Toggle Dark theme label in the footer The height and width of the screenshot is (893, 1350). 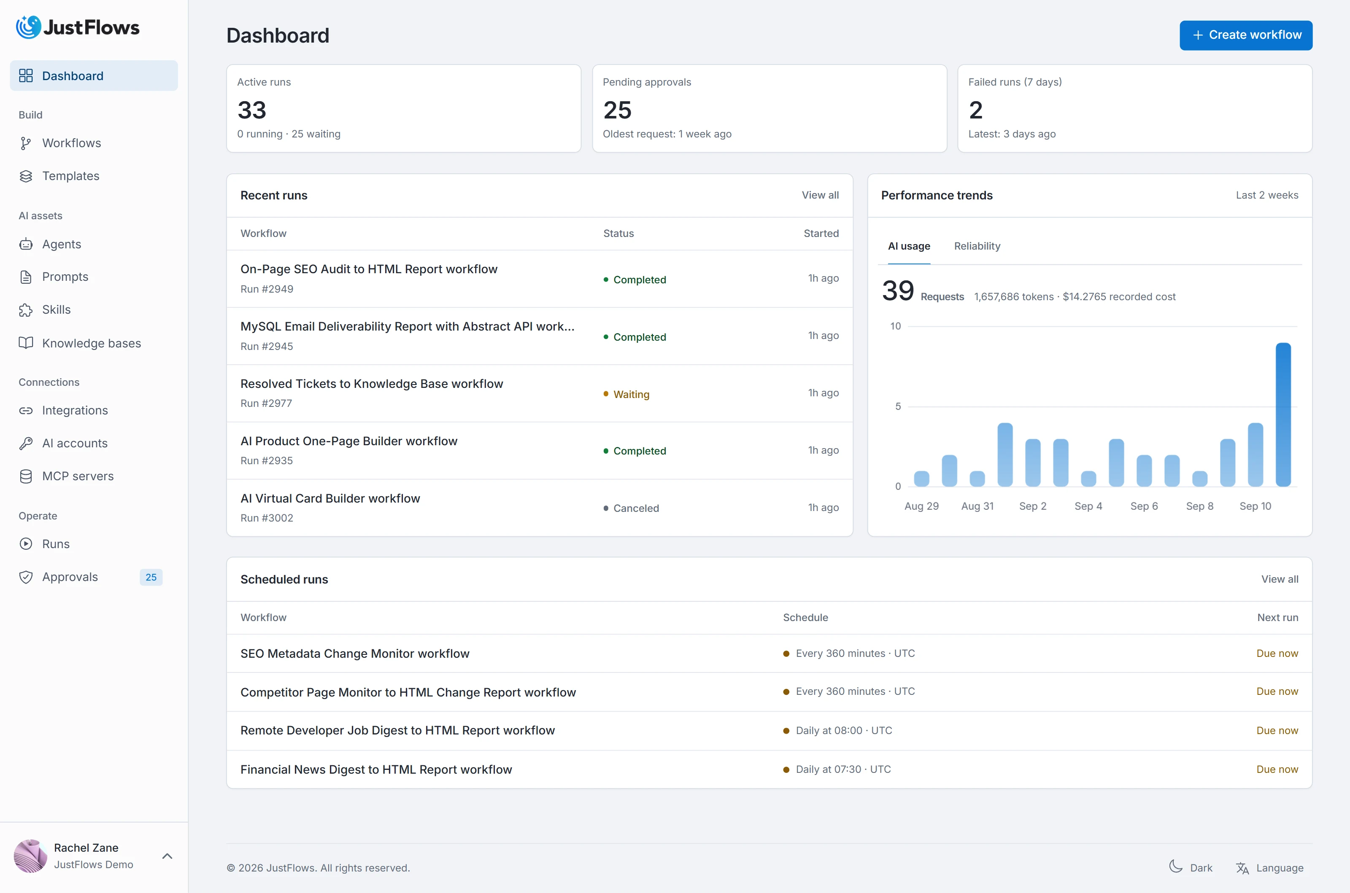(1201, 868)
